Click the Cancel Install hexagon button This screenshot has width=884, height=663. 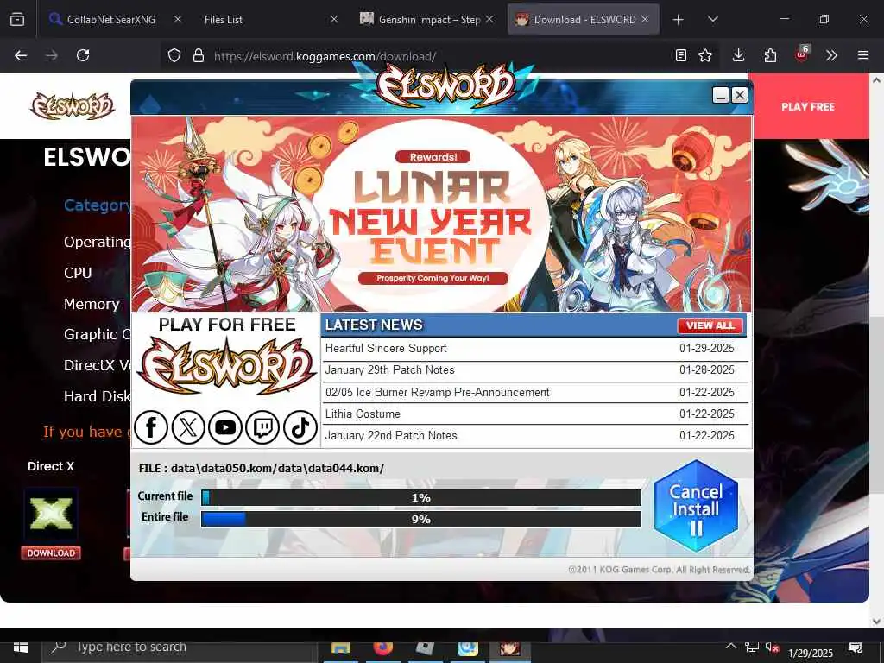[x=697, y=506]
